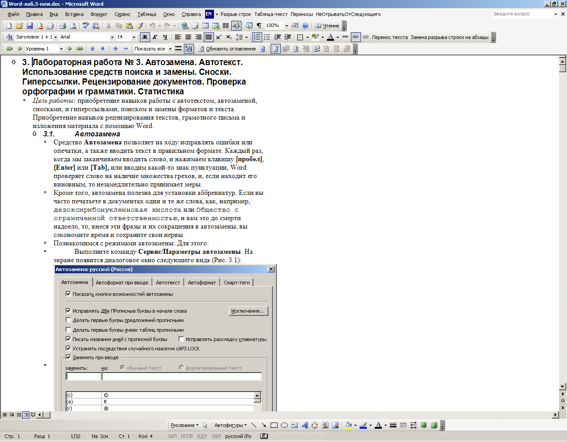Open the Файл menu
This screenshot has height=442, width=567.
(x=13, y=14)
